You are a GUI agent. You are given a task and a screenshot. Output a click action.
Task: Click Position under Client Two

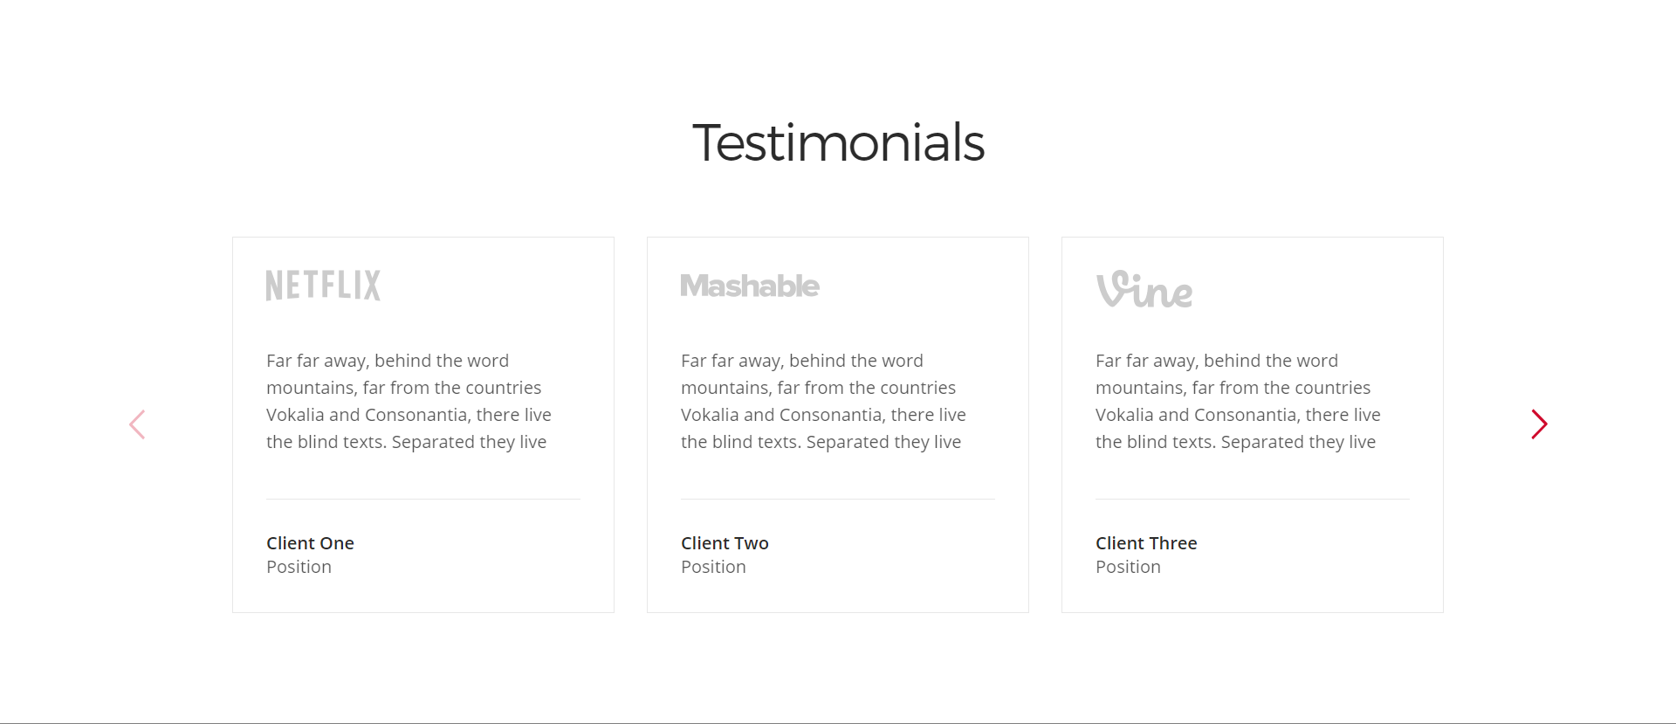713,567
